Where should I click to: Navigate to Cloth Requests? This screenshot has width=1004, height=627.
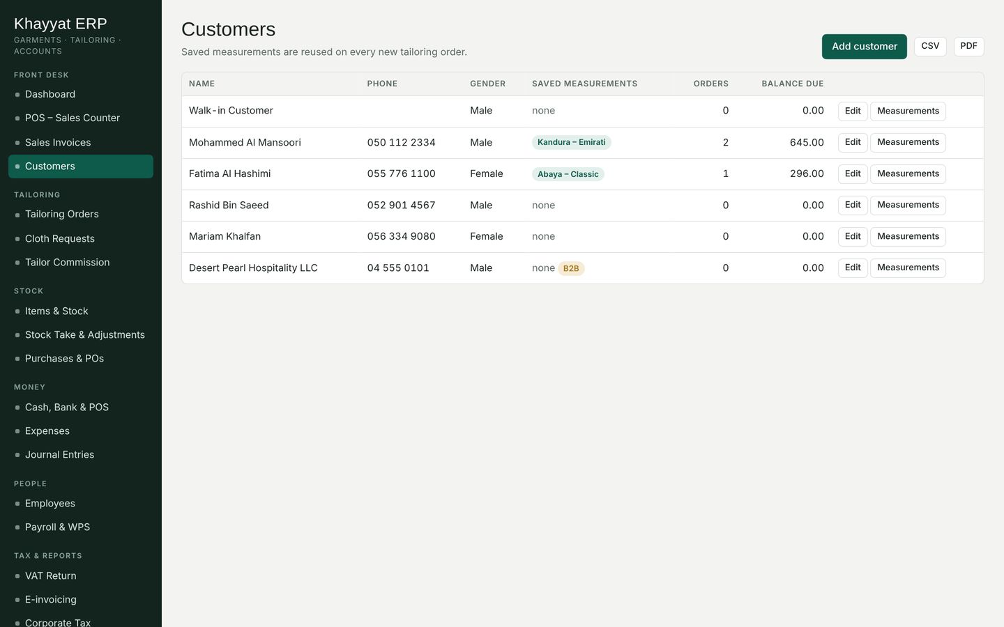[x=81, y=238]
